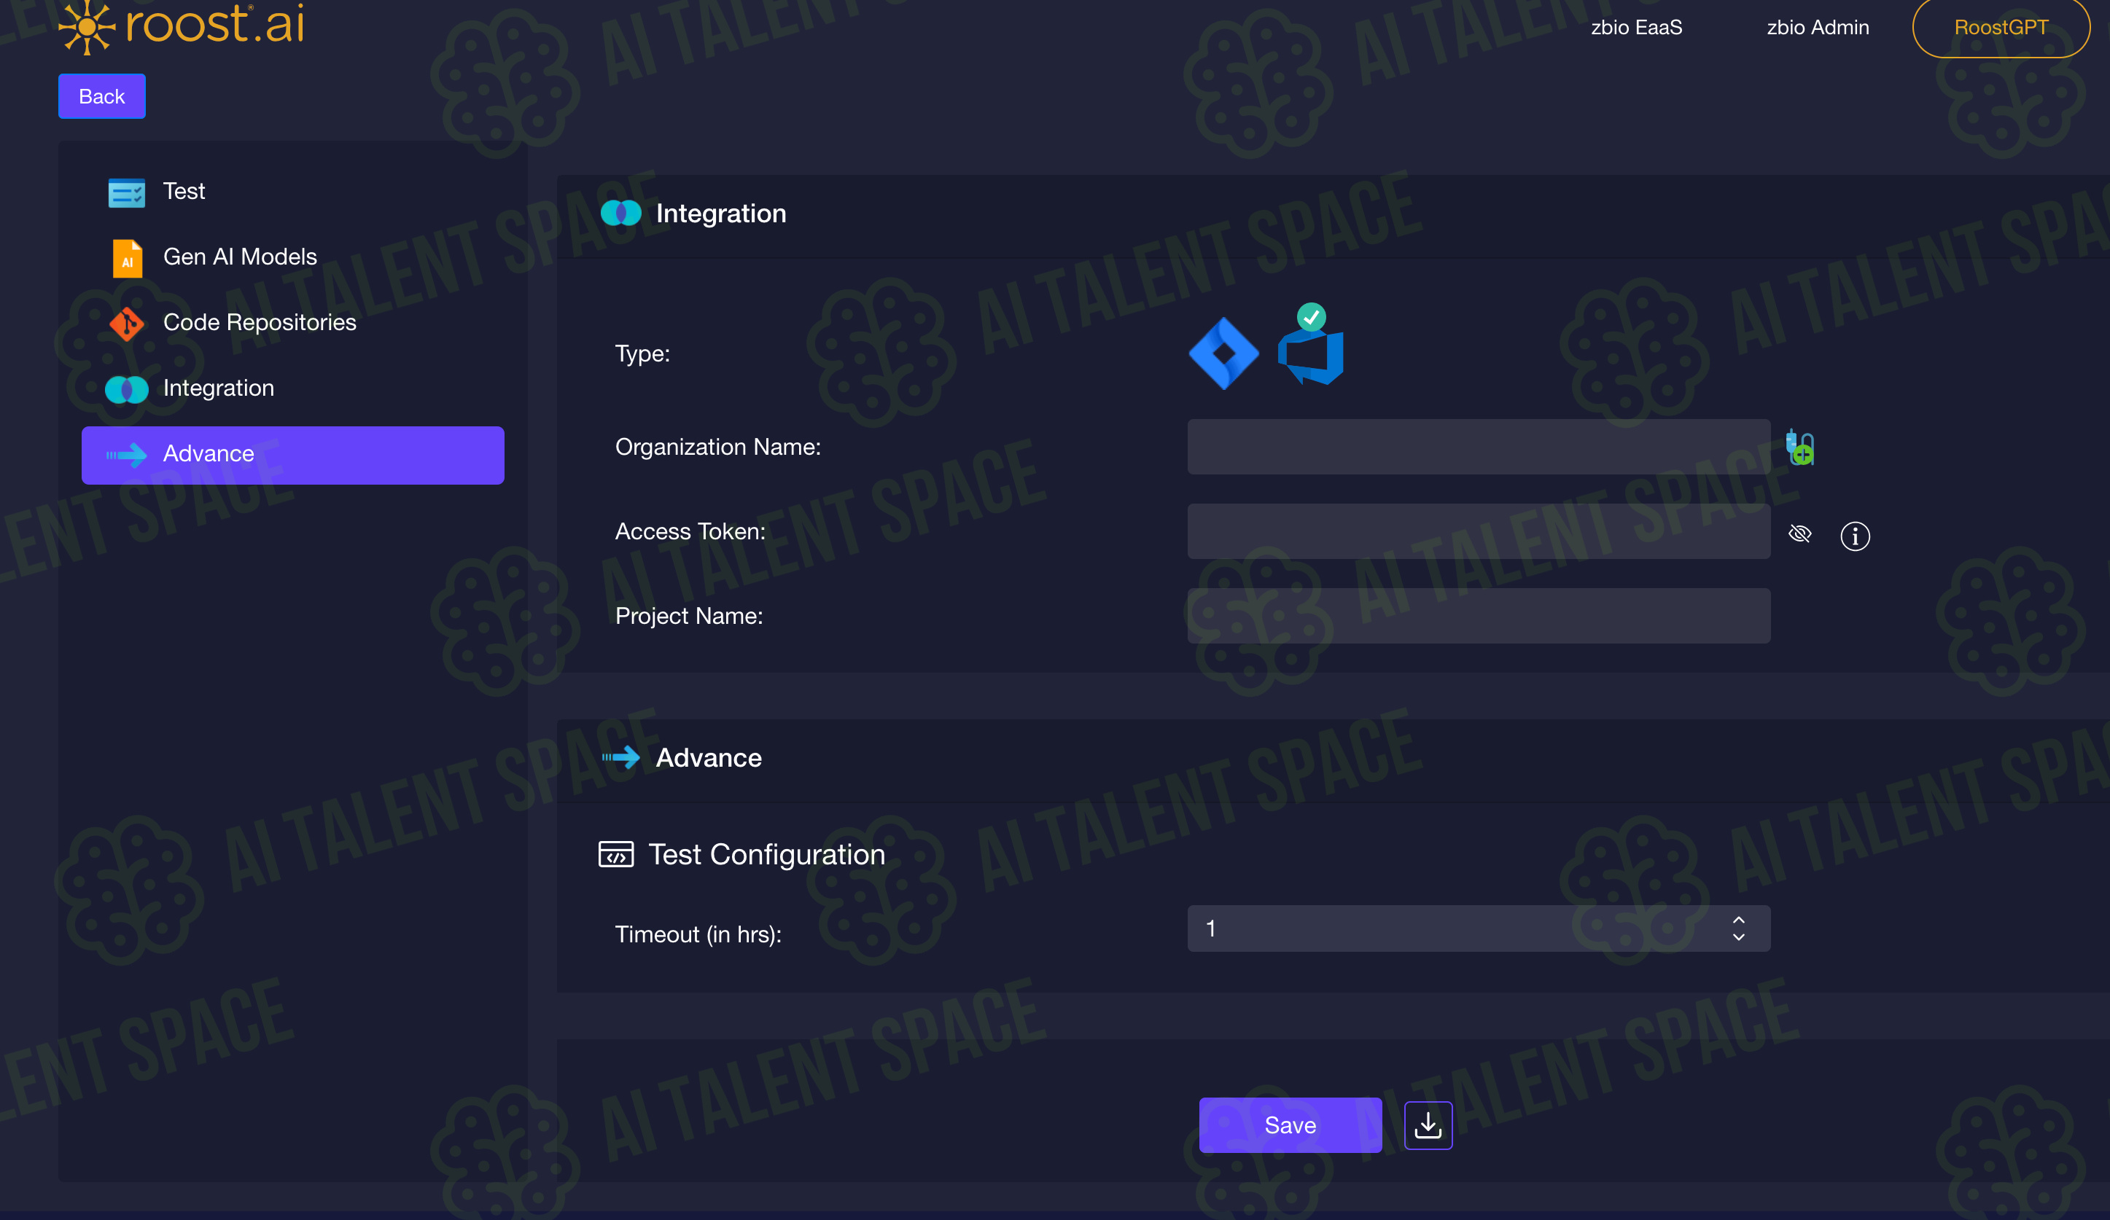This screenshot has width=2110, height=1220.
Task: Click the Advance arrow icon in sidebar
Action: pyautogui.click(x=126, y=455)
